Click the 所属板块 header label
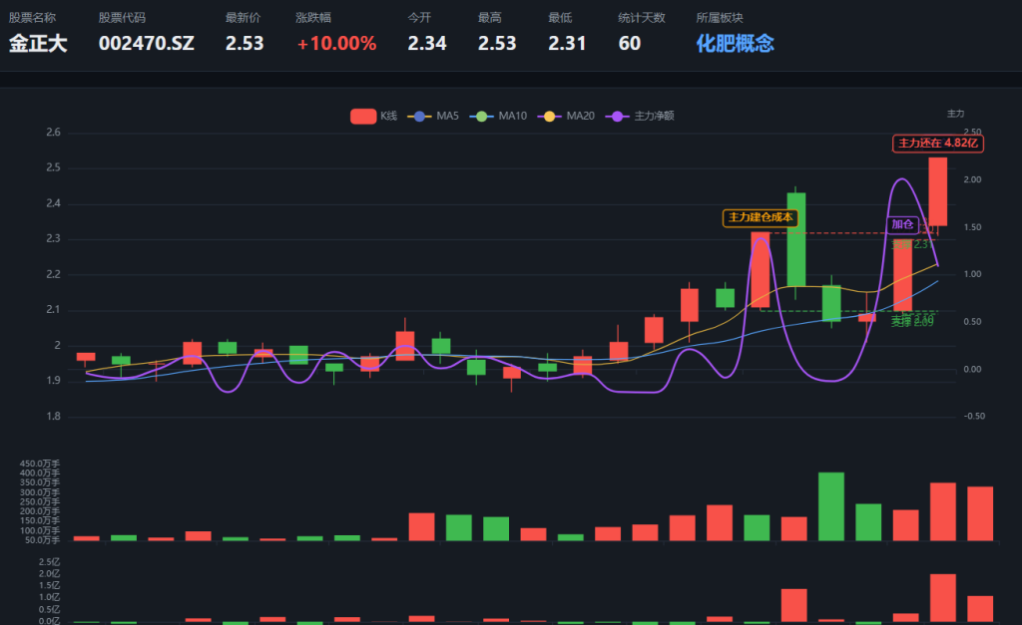Screen dimensions: 1022x625 pos(720,18)
